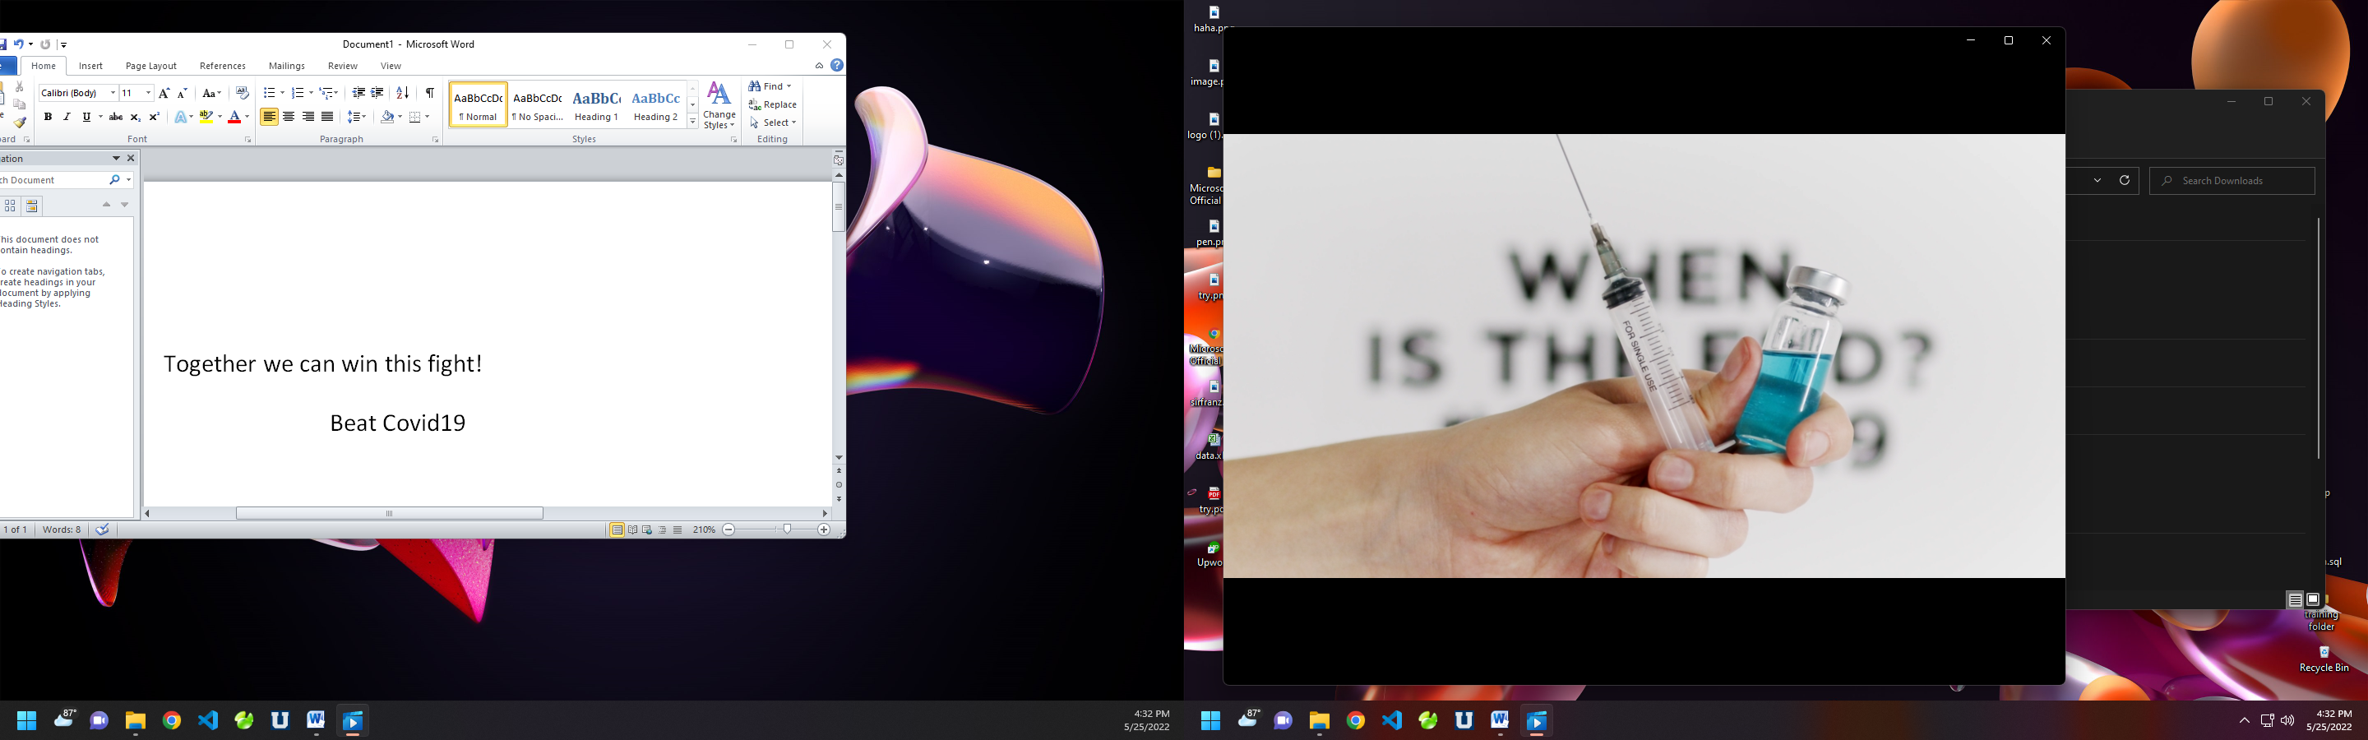Click the Replace button

coord(773,104)
